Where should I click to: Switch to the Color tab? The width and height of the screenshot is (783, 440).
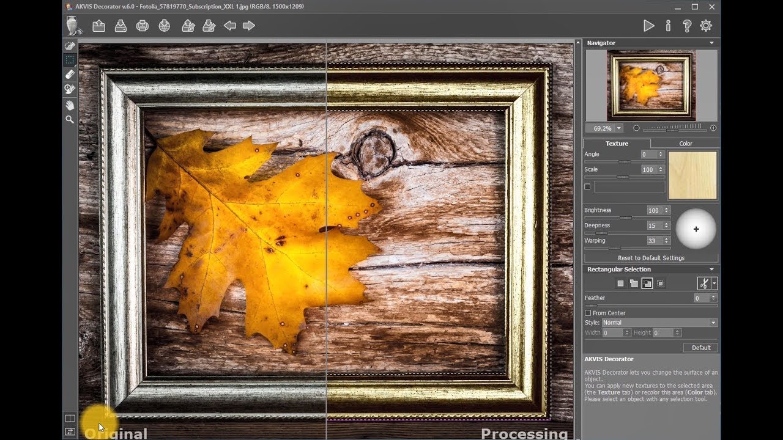[x=686, y=144]
